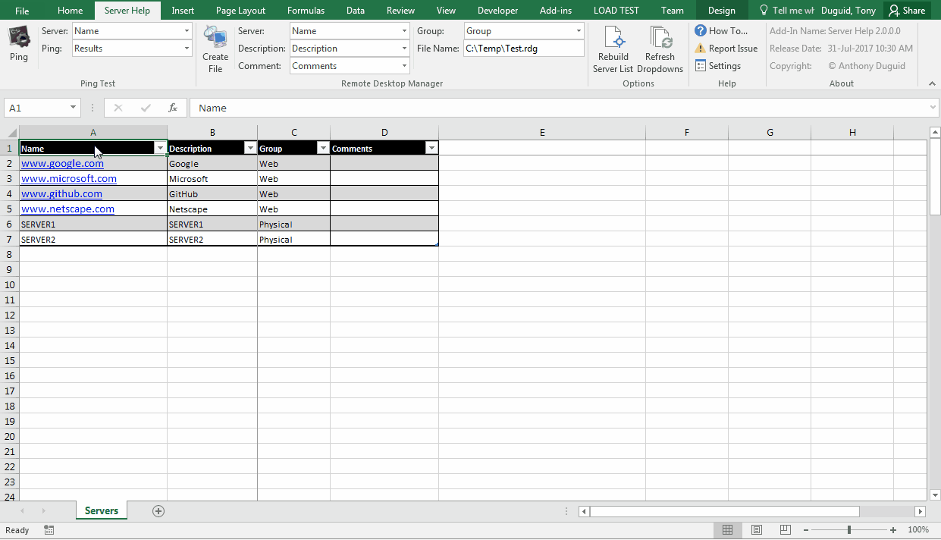Open Comments header filter arrow

(x=431, y=149)
